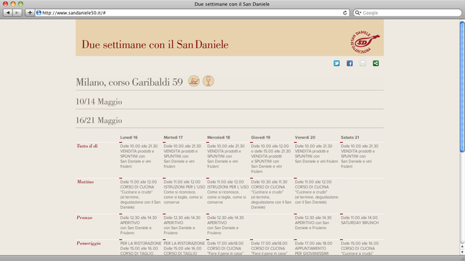
Task: Open the Due settimane con il San Daniele heading
Action: (x=155, y=44)
